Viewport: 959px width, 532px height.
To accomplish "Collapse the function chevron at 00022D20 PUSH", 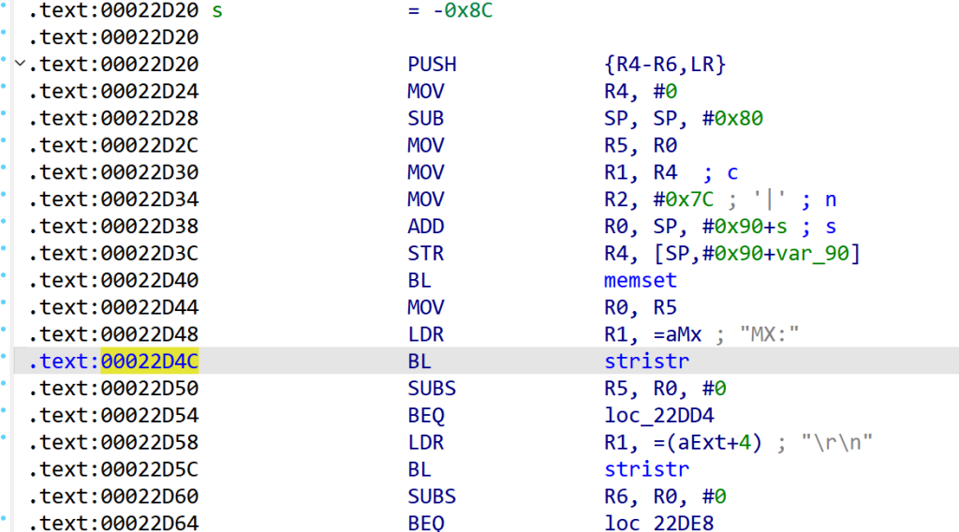I will pos(21,65).
